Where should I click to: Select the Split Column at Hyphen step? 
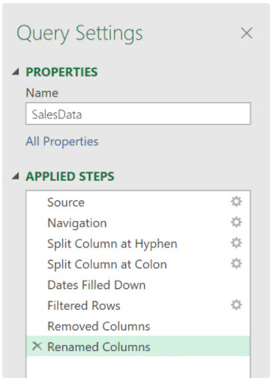coord(138,244)
